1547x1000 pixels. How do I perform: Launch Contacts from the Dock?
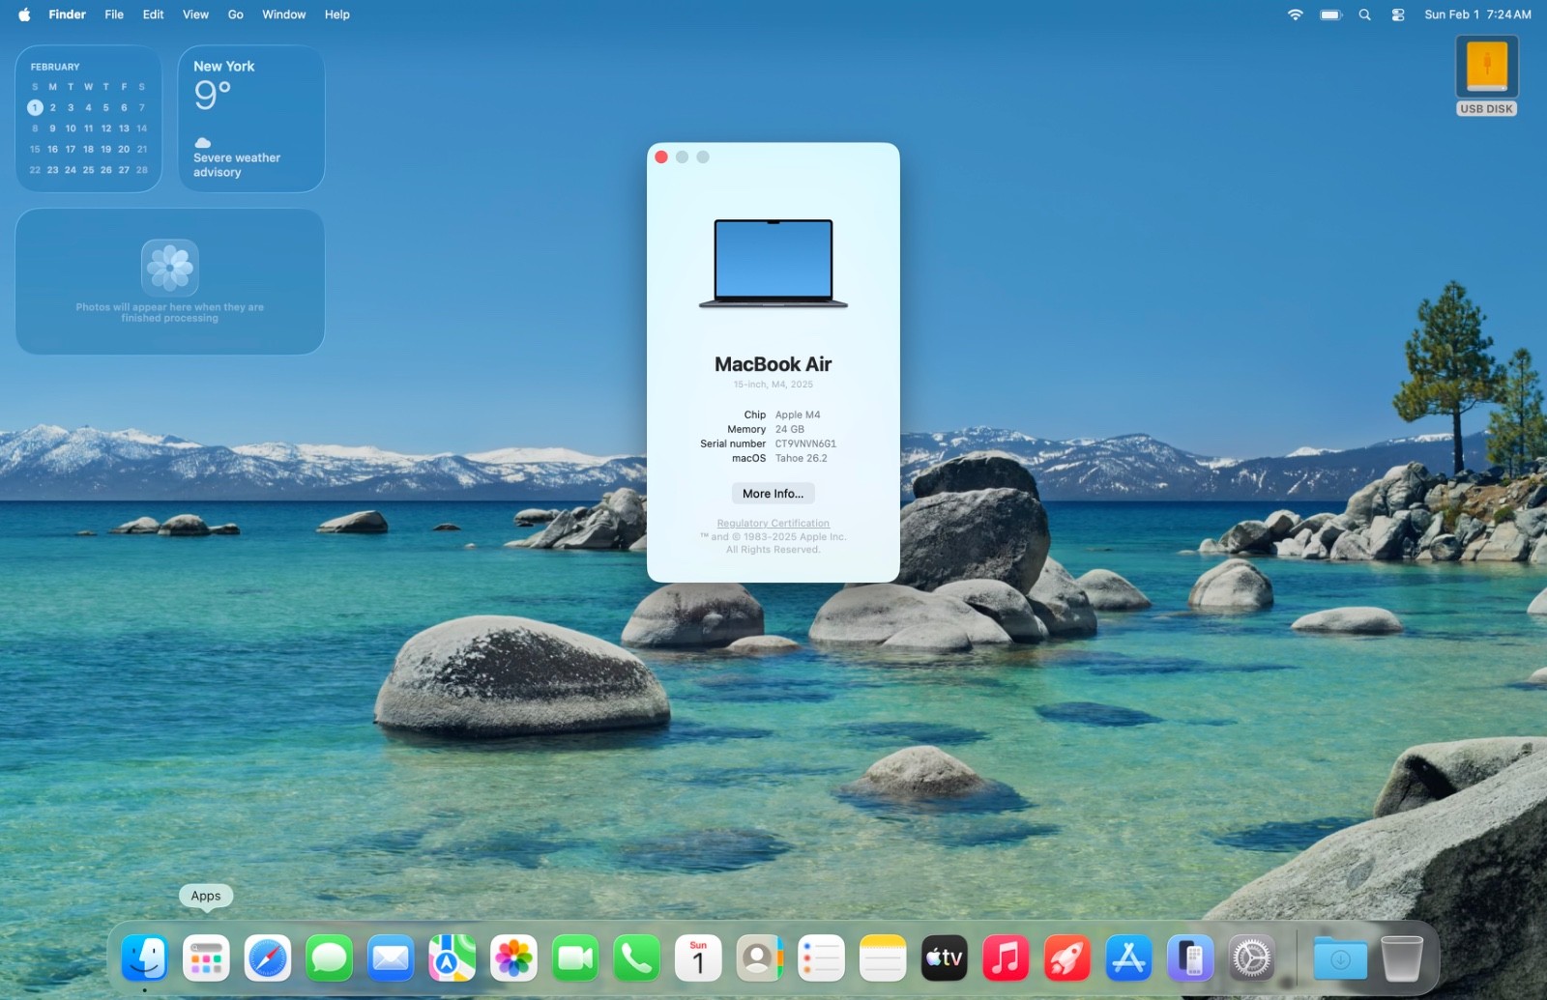pos(760,958)
